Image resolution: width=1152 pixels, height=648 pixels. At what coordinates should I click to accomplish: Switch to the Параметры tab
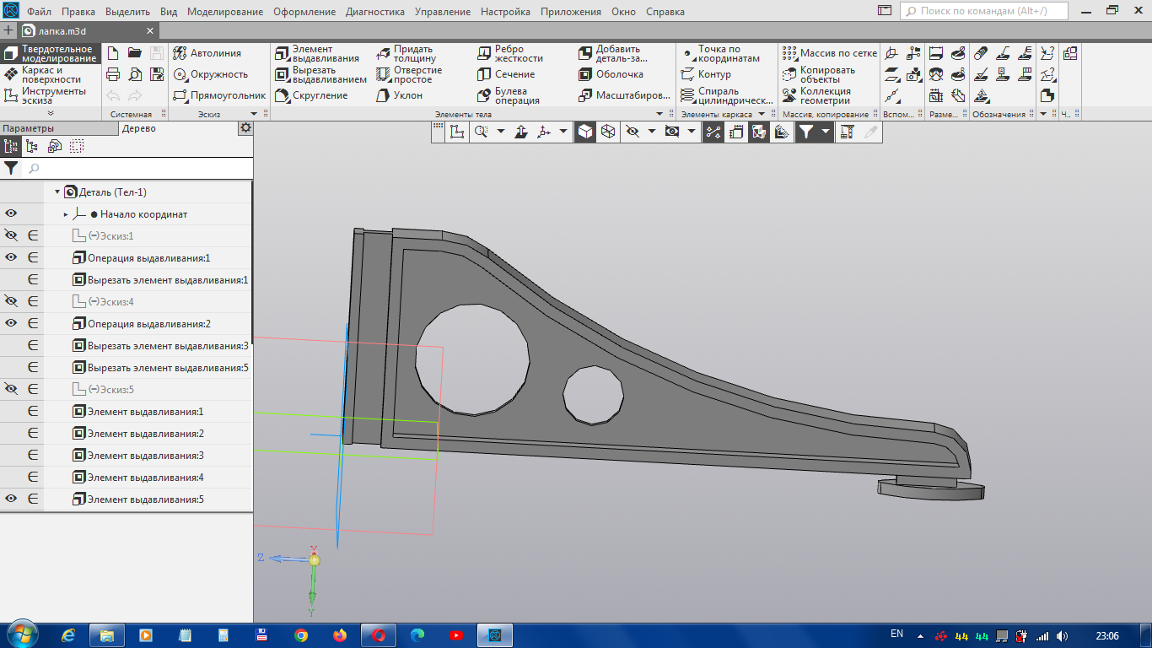pos(28,128)
